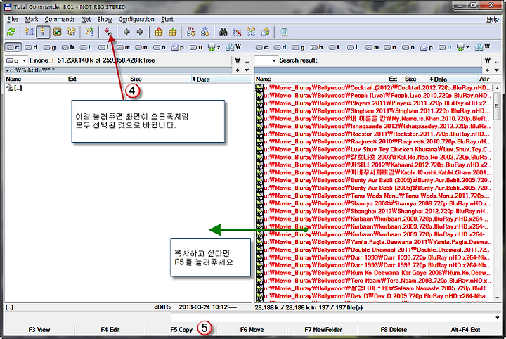The image size is (506, 339).
Task: Select the row containing "Yamla.Pagla.Deewana 2011"
Action: click(x=374, y=242)
